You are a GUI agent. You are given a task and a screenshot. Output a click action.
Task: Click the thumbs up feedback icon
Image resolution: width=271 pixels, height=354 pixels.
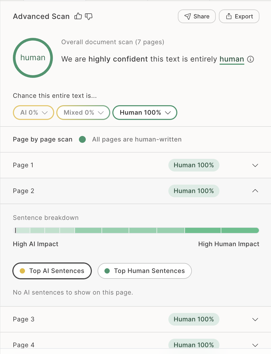[78, 16]
